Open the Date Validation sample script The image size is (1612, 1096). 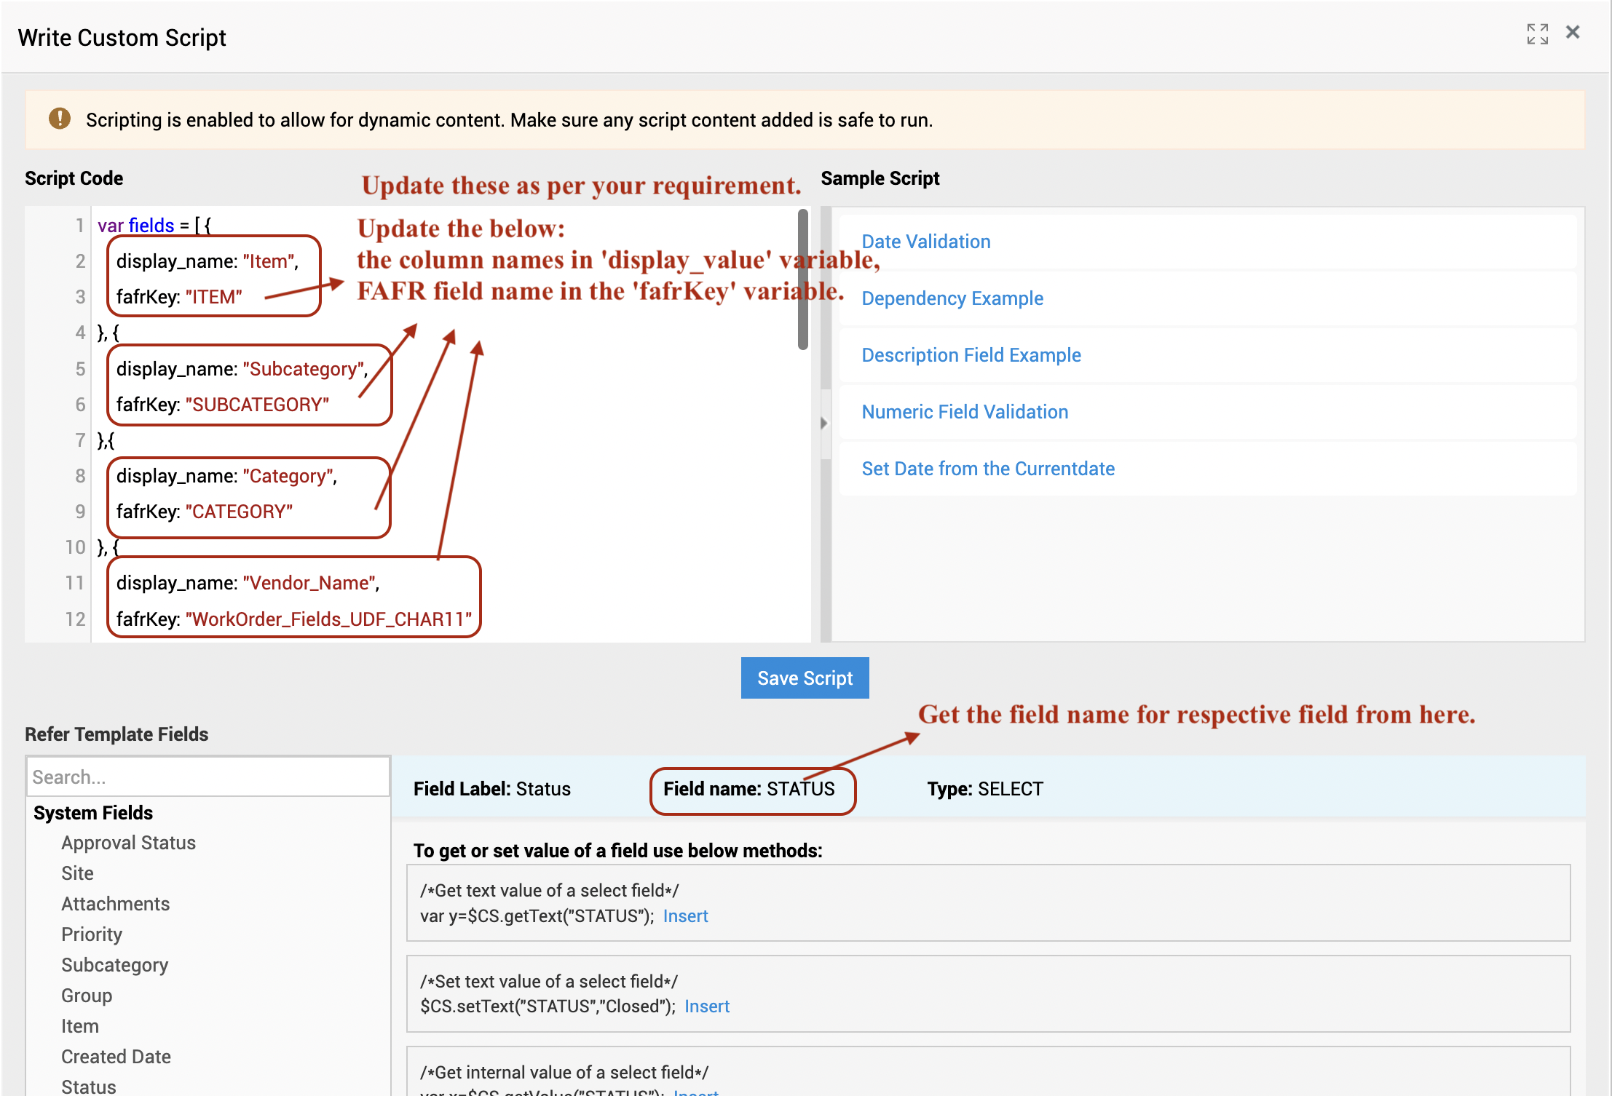pyautogui.click(x=925, y=242)
